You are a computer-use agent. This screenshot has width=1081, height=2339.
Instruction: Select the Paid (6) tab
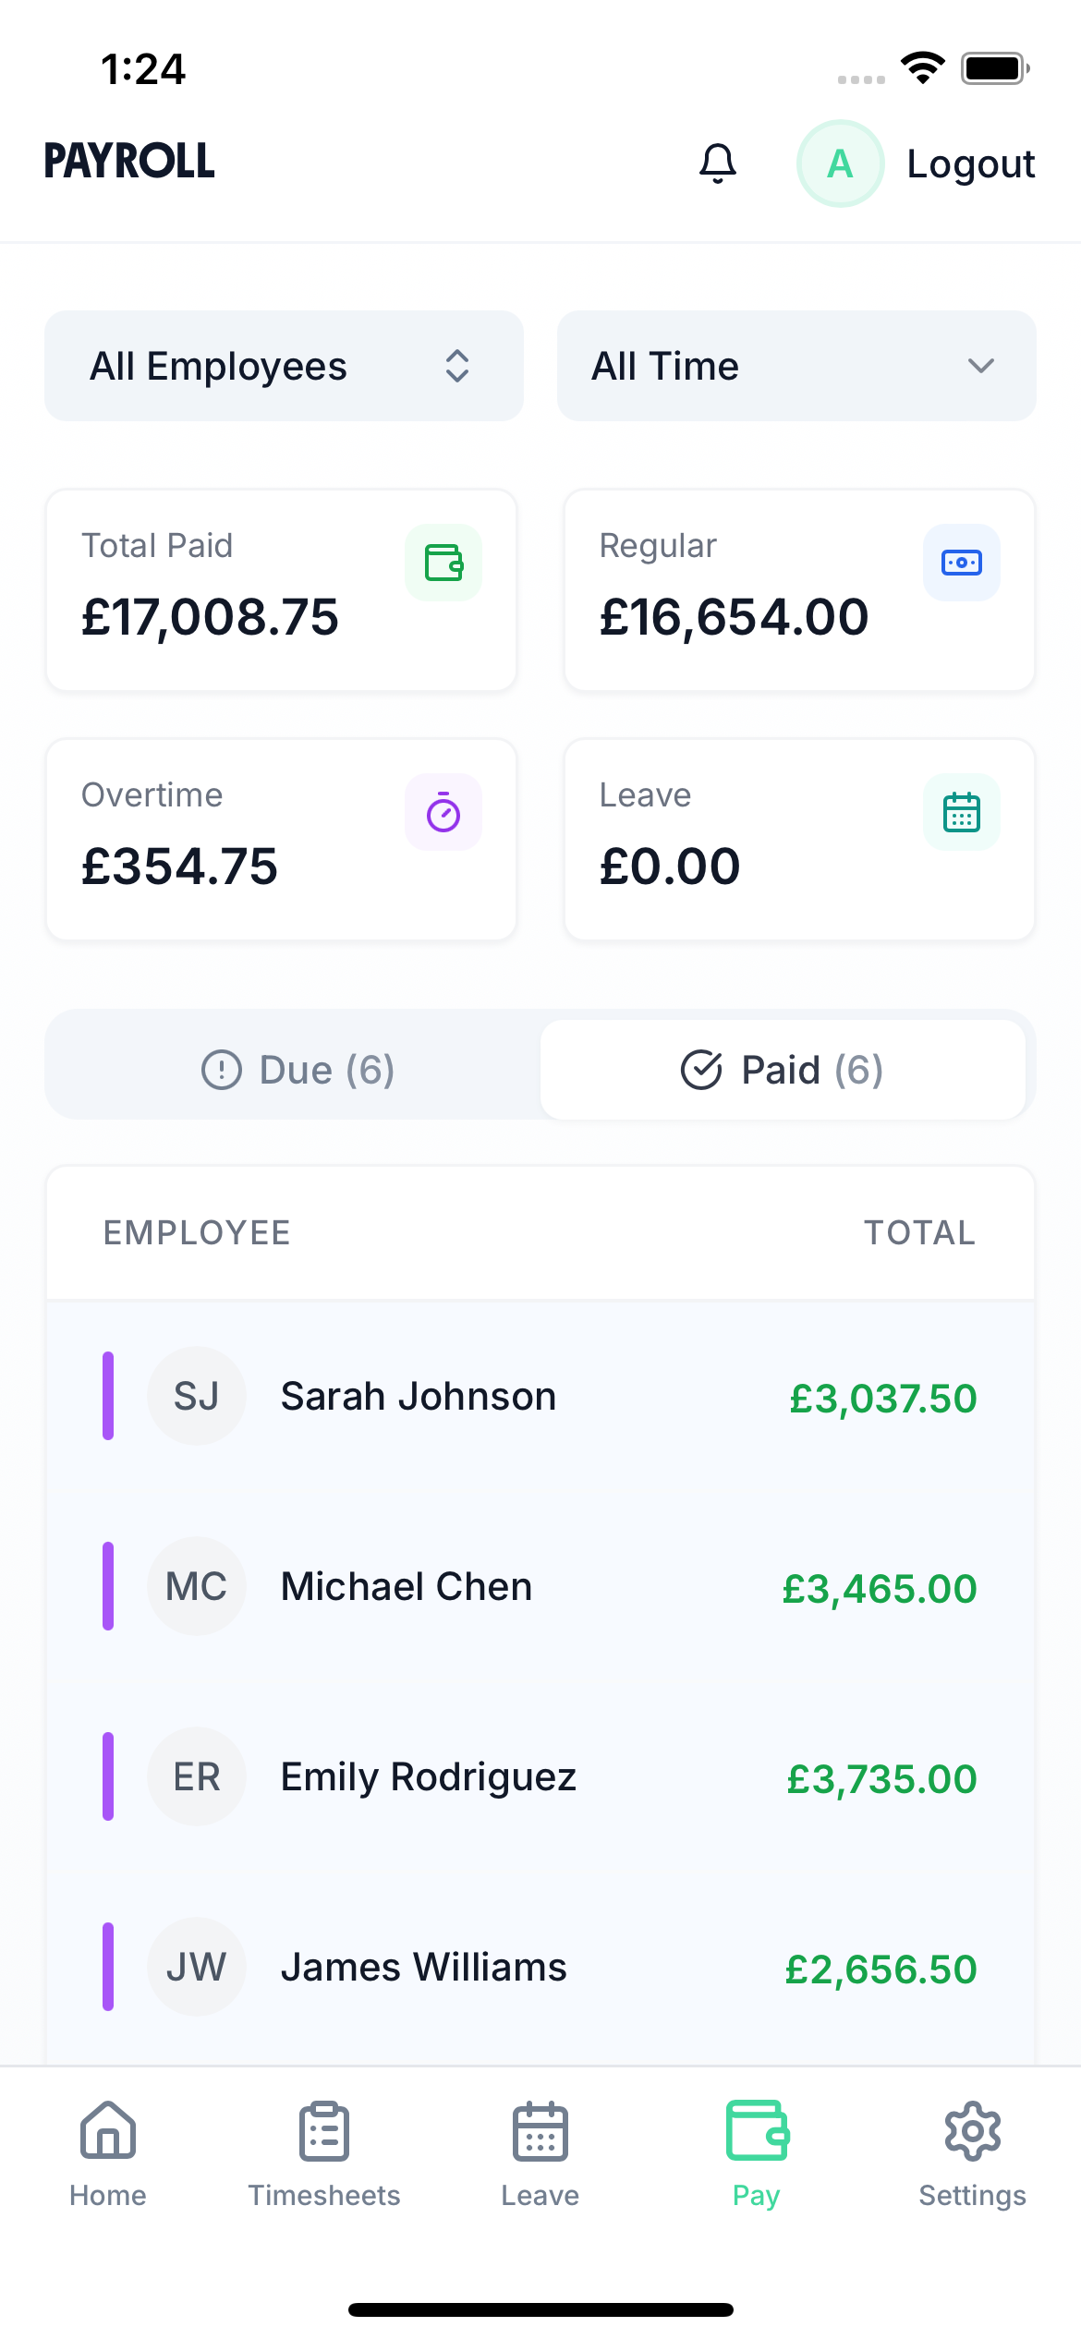tap(782, 1070)
